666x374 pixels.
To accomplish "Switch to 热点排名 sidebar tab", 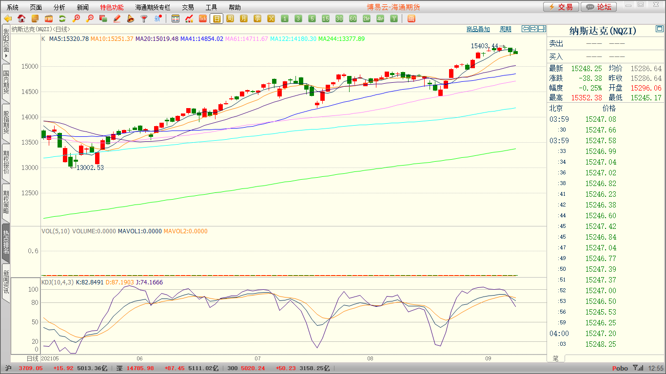I will click(x=6, y=242).
